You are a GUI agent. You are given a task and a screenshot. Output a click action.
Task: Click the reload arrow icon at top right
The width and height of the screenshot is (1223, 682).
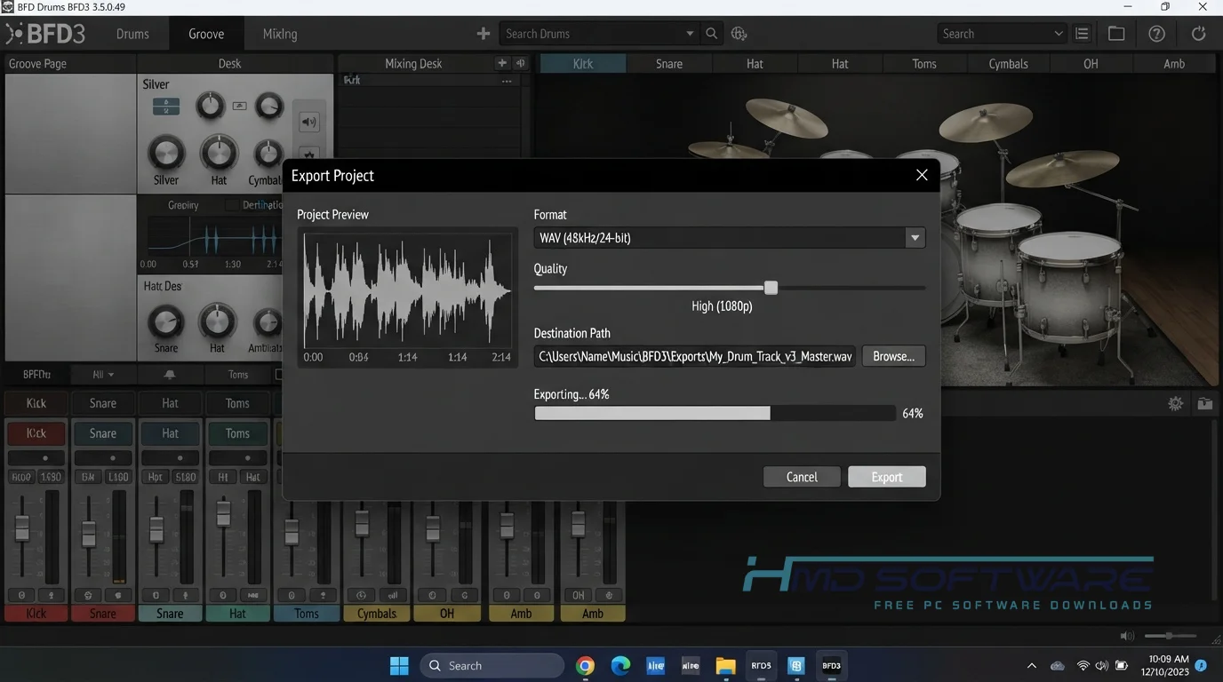(x=1198, y=34)
